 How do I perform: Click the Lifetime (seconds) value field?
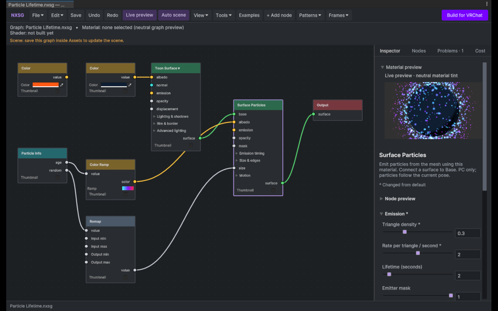click(468, 276)
